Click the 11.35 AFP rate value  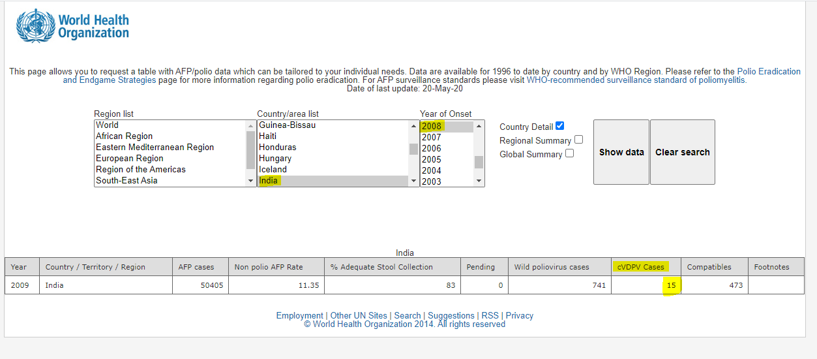pos(309,285)
